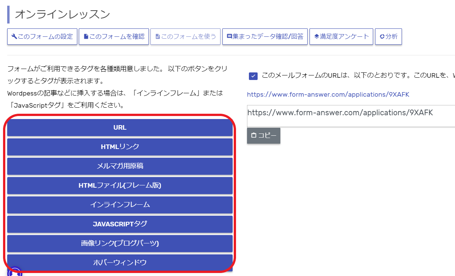The width and height of the screenshot is (455, 276).
Task: Open the 分析 analysis button
Action: pos(388,36)
